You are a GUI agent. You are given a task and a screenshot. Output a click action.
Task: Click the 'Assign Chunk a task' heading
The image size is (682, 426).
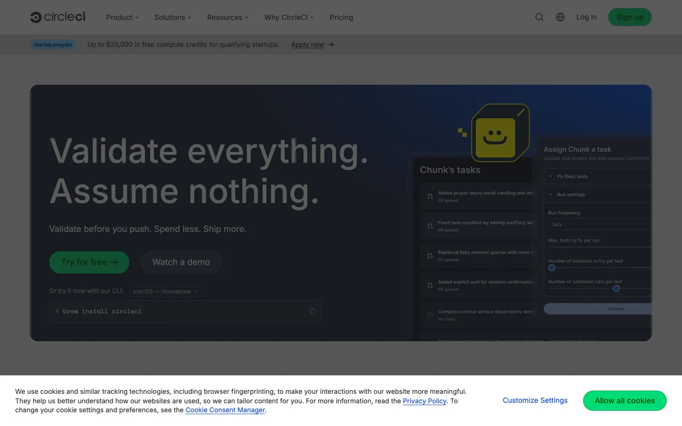point(577,149)
